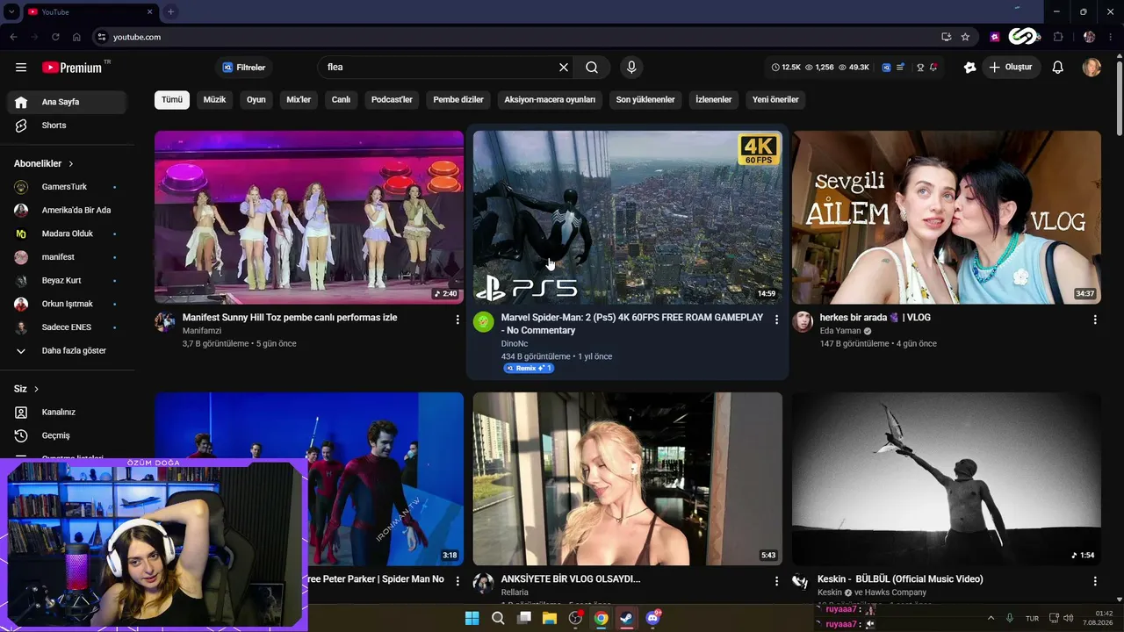Image resolution: width=1124 pixels, height=632 pixels.
Task: Select the Son yüklenenler filter chip
Action: [645, 100]
